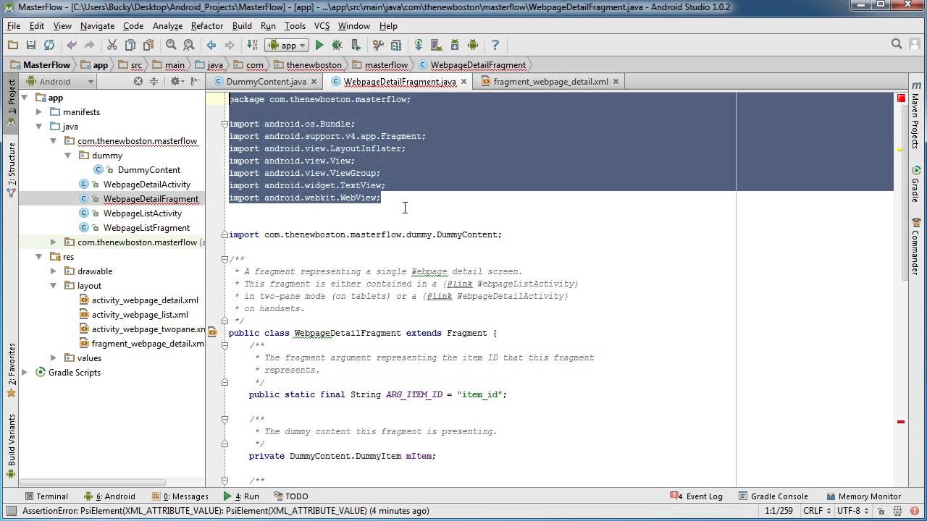This screenshot has height=521, width=927.
Task: Open AVD Manager icon in toolbar
Action: tap(437, 45)
